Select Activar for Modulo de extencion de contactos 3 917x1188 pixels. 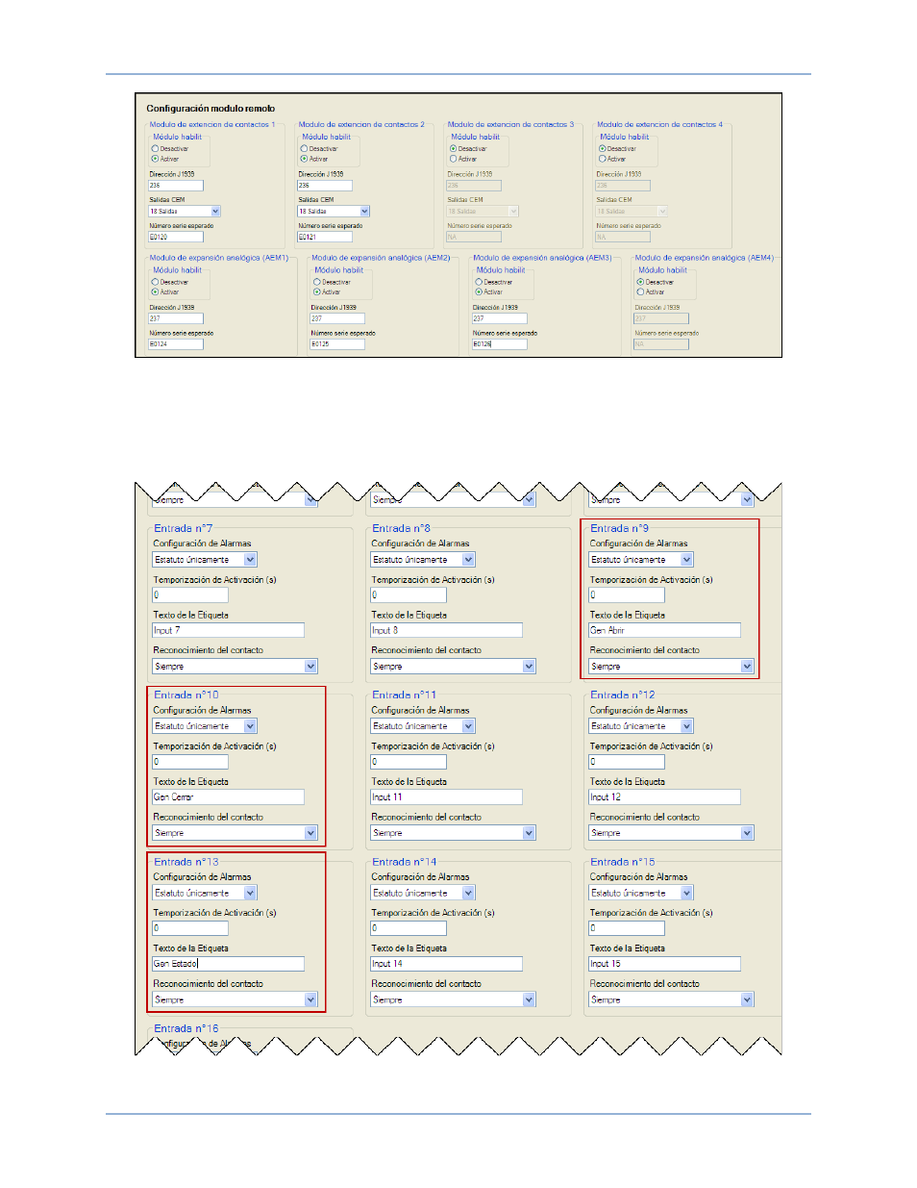[453, 159]
